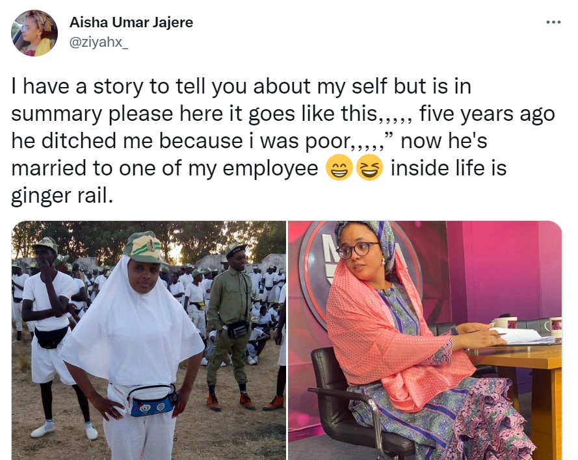
Task: Click the grinning face emoji in tweet
Action: pos(339,169)
